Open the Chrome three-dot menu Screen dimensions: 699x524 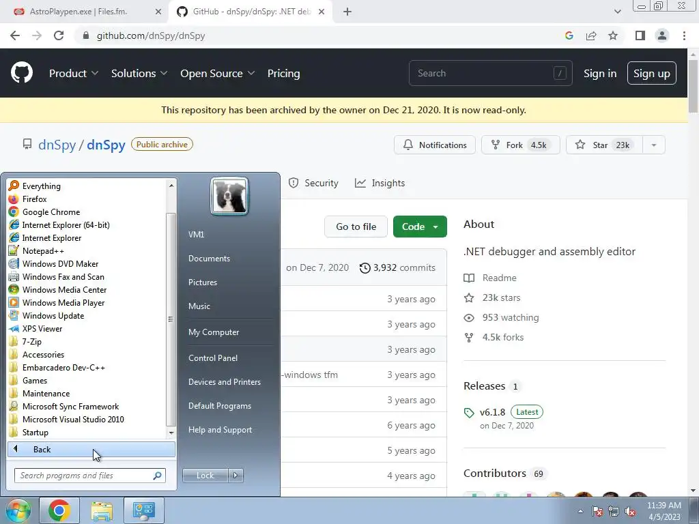coord(684,35)
